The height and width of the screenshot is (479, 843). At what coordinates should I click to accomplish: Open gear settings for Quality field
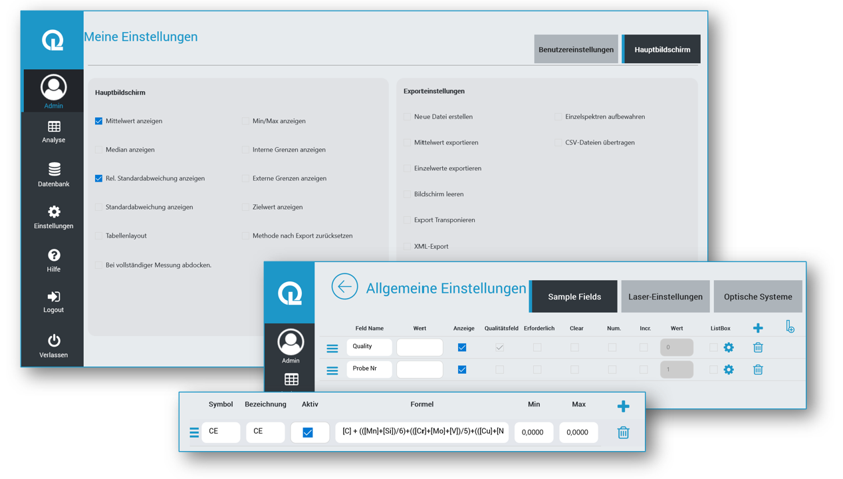[x=729, y=347]
